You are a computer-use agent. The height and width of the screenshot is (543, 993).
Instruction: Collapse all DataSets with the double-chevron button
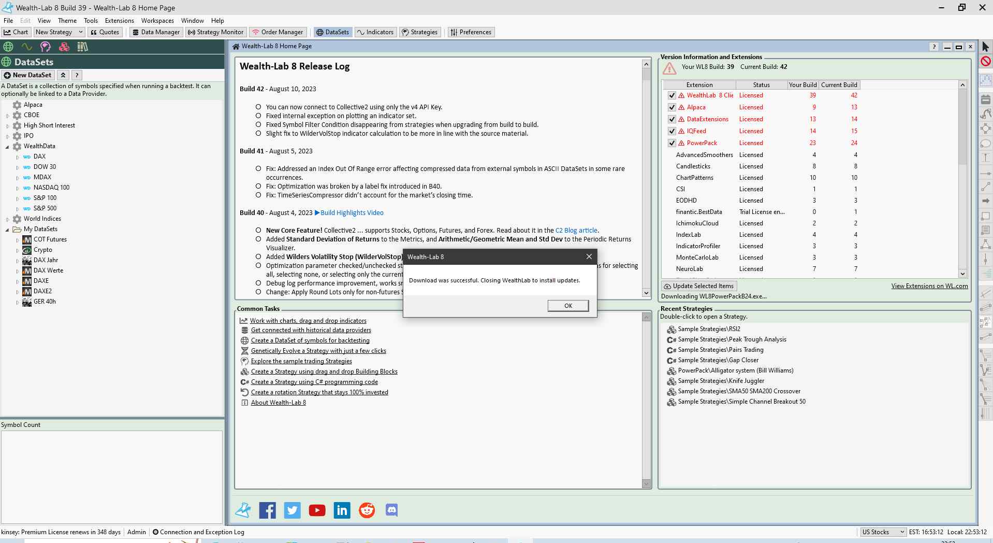pyautogui.click(x=63, y=75)
